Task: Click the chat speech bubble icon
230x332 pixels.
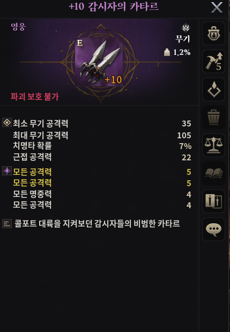Action: [213, 229]
